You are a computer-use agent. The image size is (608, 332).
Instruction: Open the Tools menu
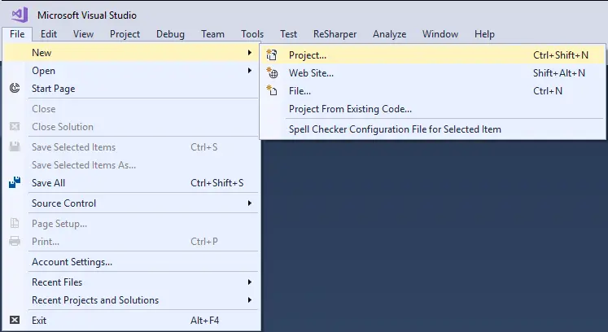click(252, 34)
